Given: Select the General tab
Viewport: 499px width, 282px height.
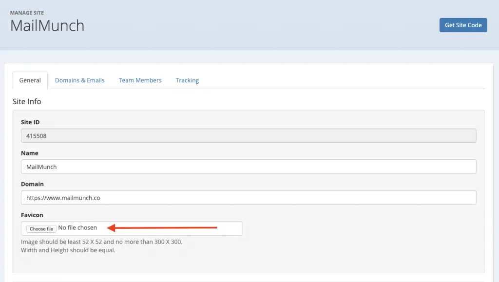Looking at the screenshot, I should click(x=30, y=80).
